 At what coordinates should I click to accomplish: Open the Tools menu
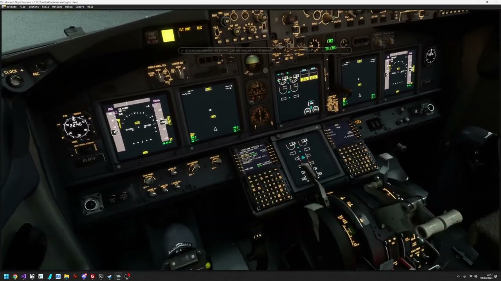coord(45,7)
